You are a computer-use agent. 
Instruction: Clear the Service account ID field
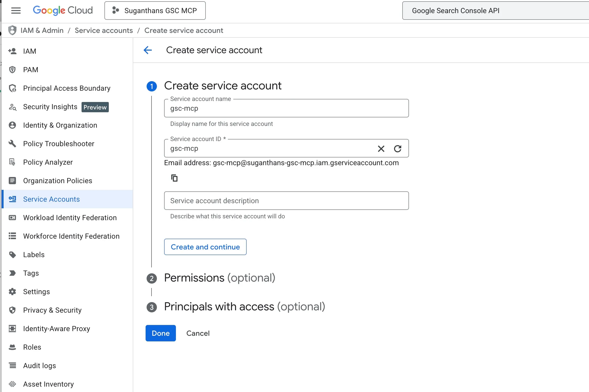pos(381,148)
